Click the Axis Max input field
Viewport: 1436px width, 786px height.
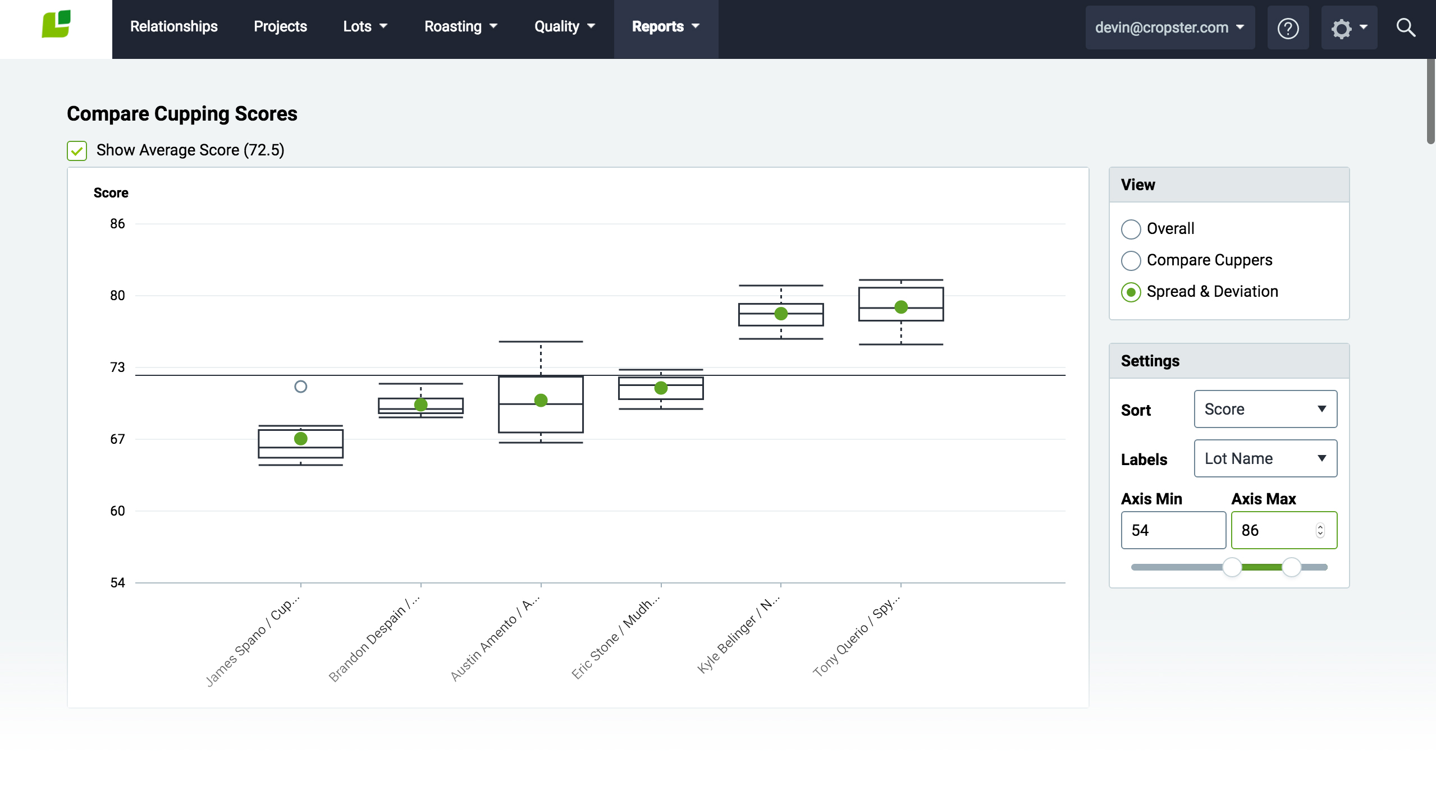click(x=1284, y=530)
